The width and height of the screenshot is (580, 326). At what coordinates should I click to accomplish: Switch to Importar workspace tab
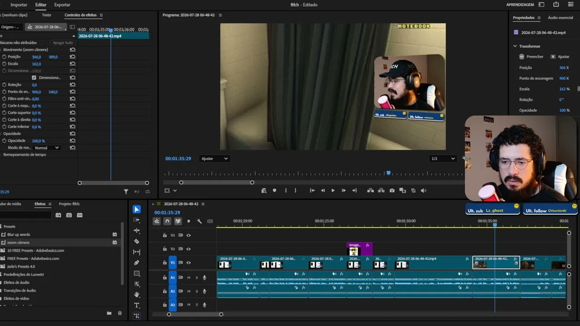(x=19, y=5)
